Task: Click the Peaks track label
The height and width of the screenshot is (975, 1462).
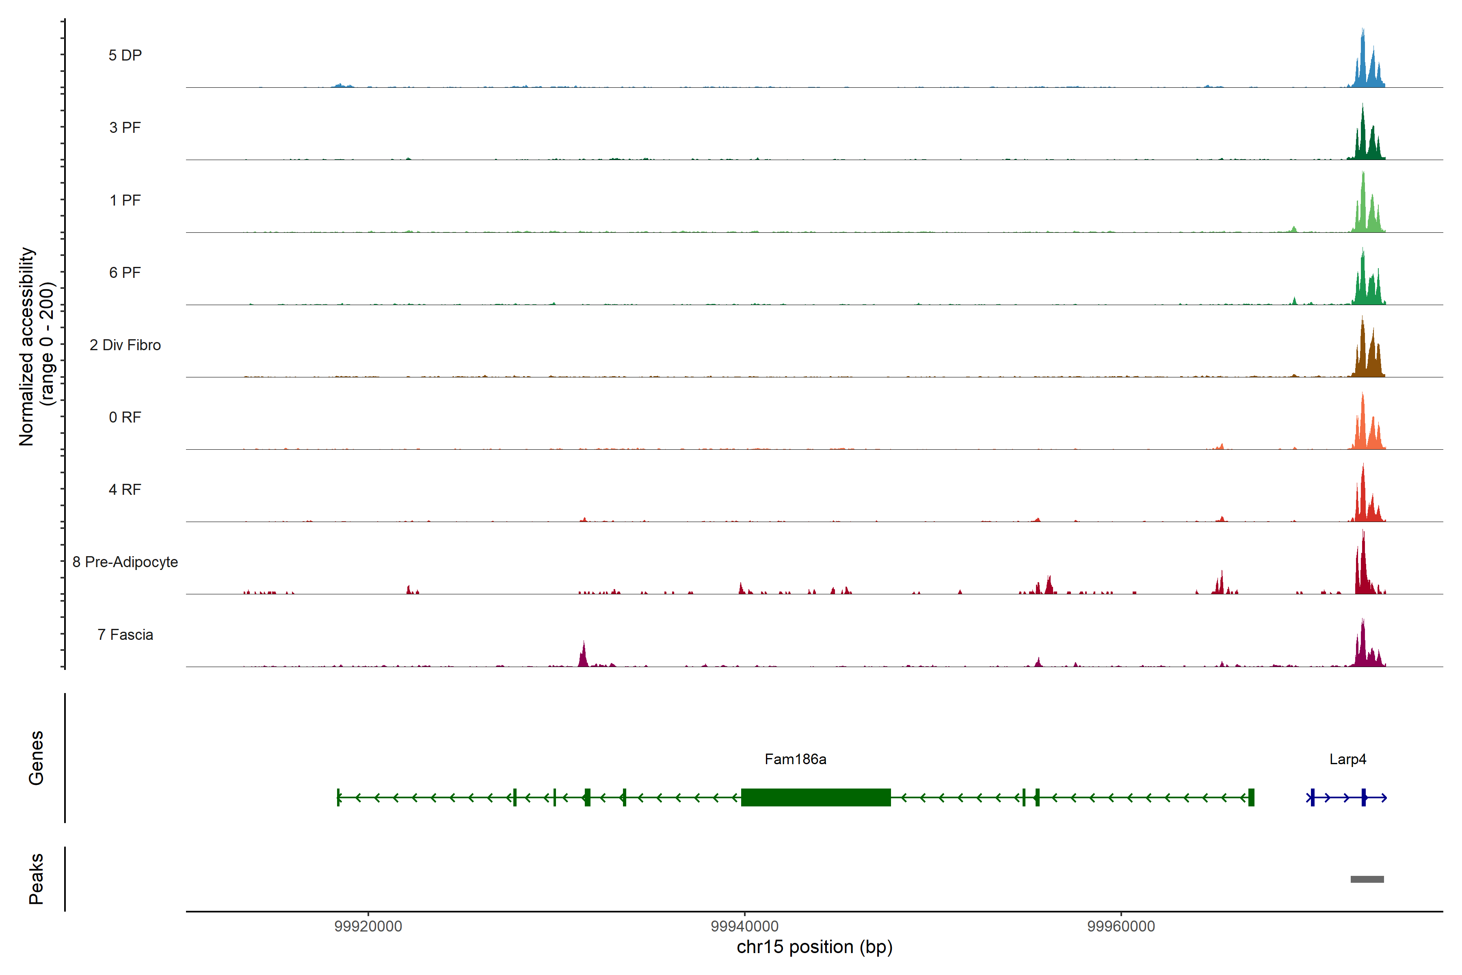Action: tap(36, 879)
